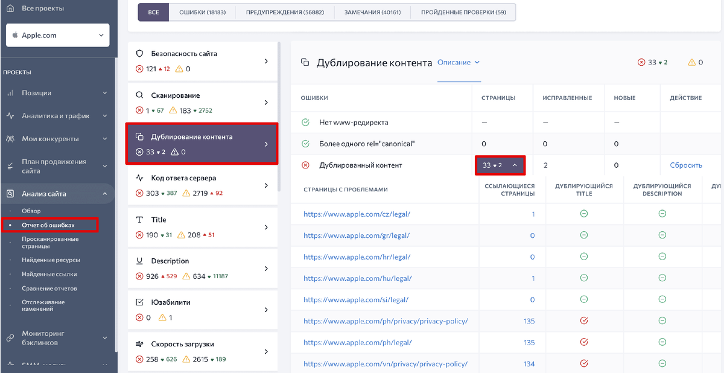Click green title status icon for cz/legal row
Viewport: 724px width, 373px height.
(583, 214)
